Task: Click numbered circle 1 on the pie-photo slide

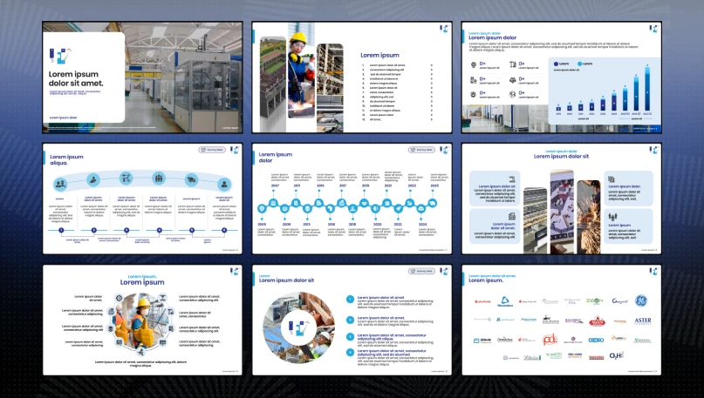Action: point(350,300)
